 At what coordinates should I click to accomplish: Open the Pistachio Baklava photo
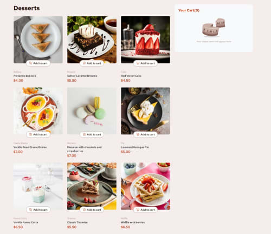tap(38, 40)
